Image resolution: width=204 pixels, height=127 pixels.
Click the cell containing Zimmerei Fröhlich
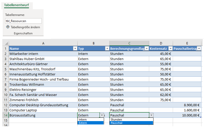click(43, 100)
